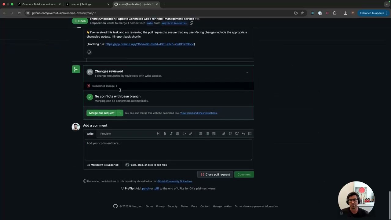This screenshot has width=391, height=220.
Task: Insert code formatting icon
Action: [184, 134]
